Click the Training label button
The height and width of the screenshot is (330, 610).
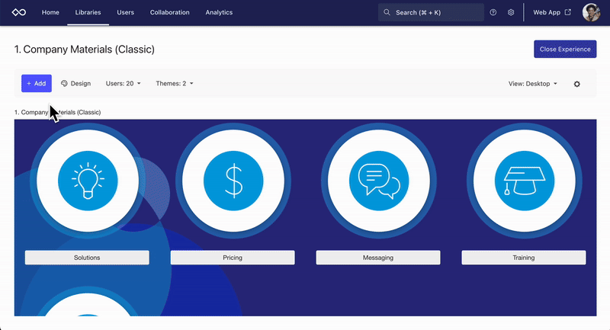[524, 258]
